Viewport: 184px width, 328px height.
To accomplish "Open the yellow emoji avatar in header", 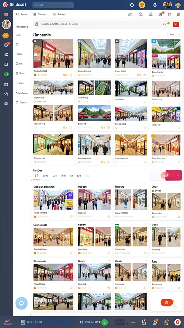I will [142, 4].
